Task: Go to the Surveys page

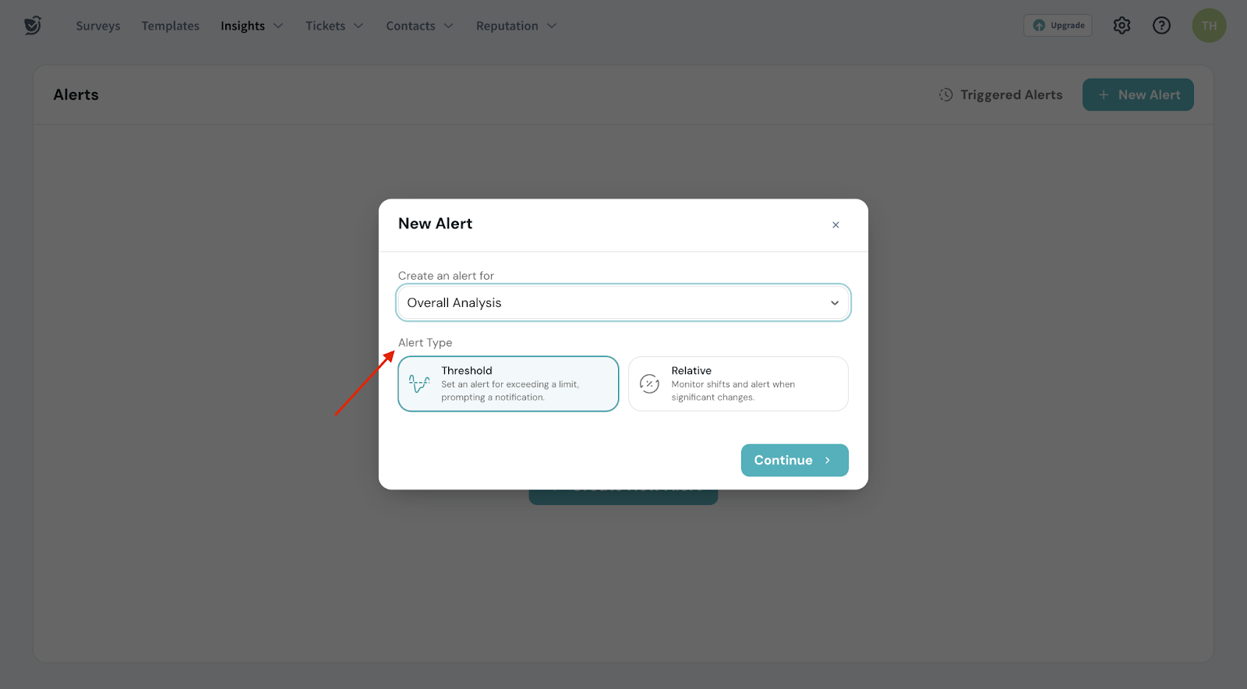Action: point(98,26)
